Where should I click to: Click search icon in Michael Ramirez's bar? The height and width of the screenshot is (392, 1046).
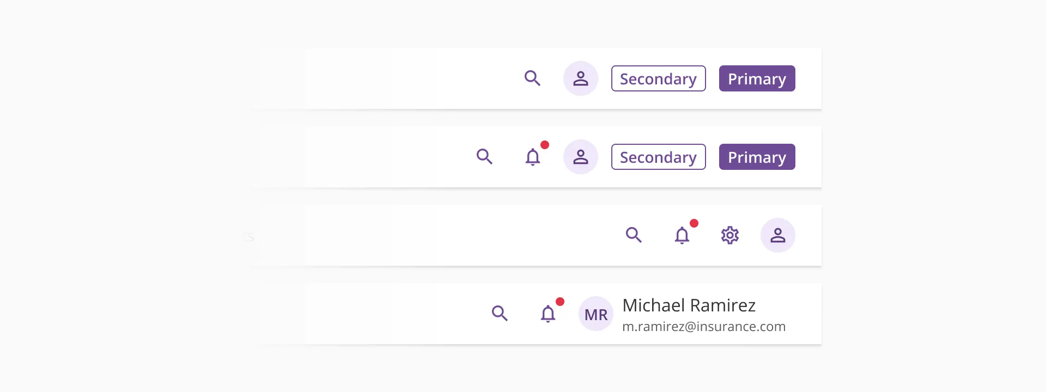tap(500, 314)
